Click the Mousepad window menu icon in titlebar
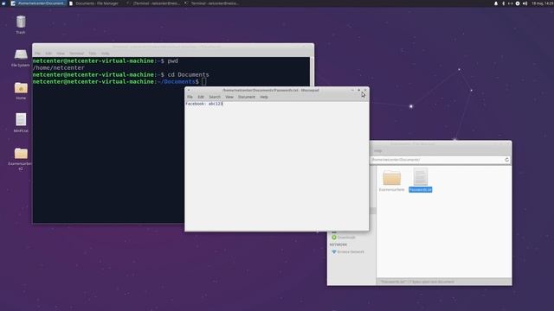Viewport: 554px width, 311px height. (x=189, y=90)
